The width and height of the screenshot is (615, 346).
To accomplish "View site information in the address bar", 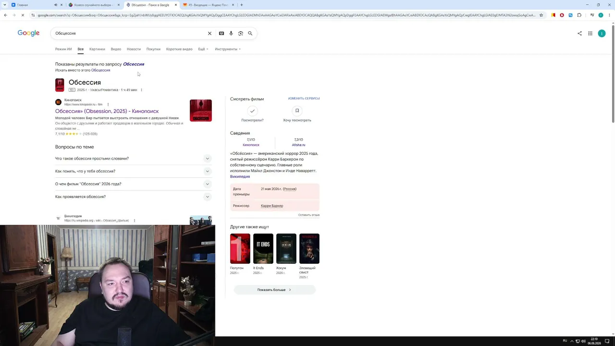I will tap(33, 15).
